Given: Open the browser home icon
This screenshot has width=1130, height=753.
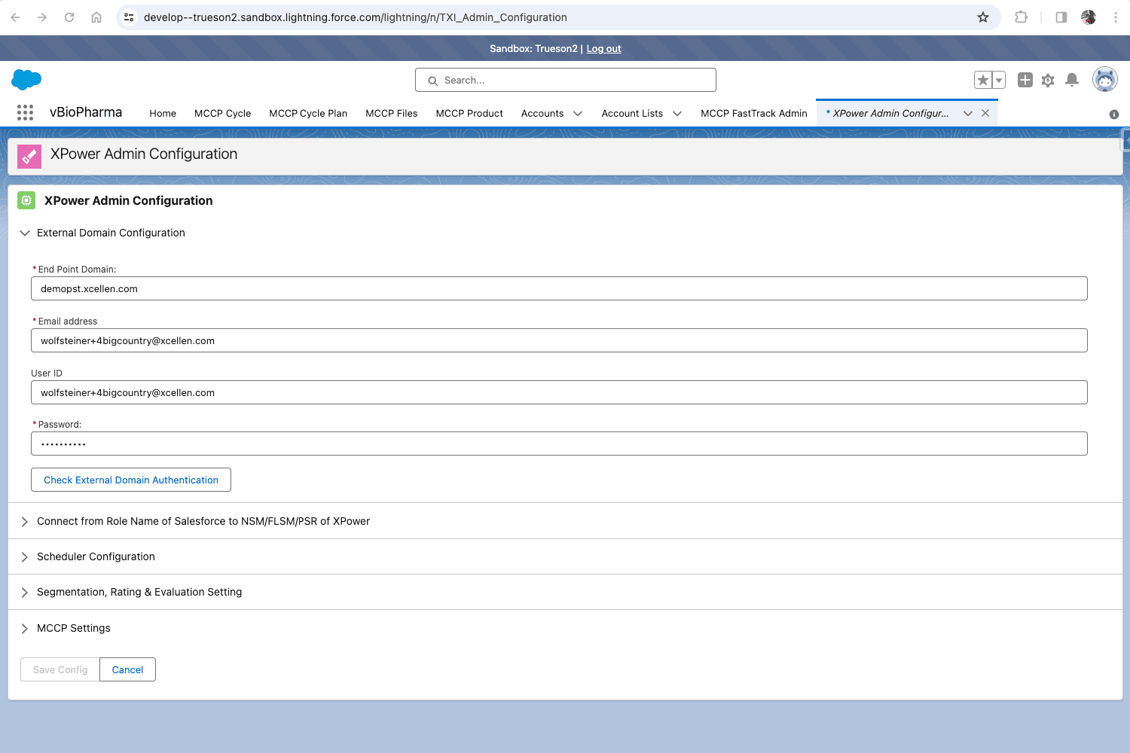Looking at the screenshot, I should (x=96, y=17).
